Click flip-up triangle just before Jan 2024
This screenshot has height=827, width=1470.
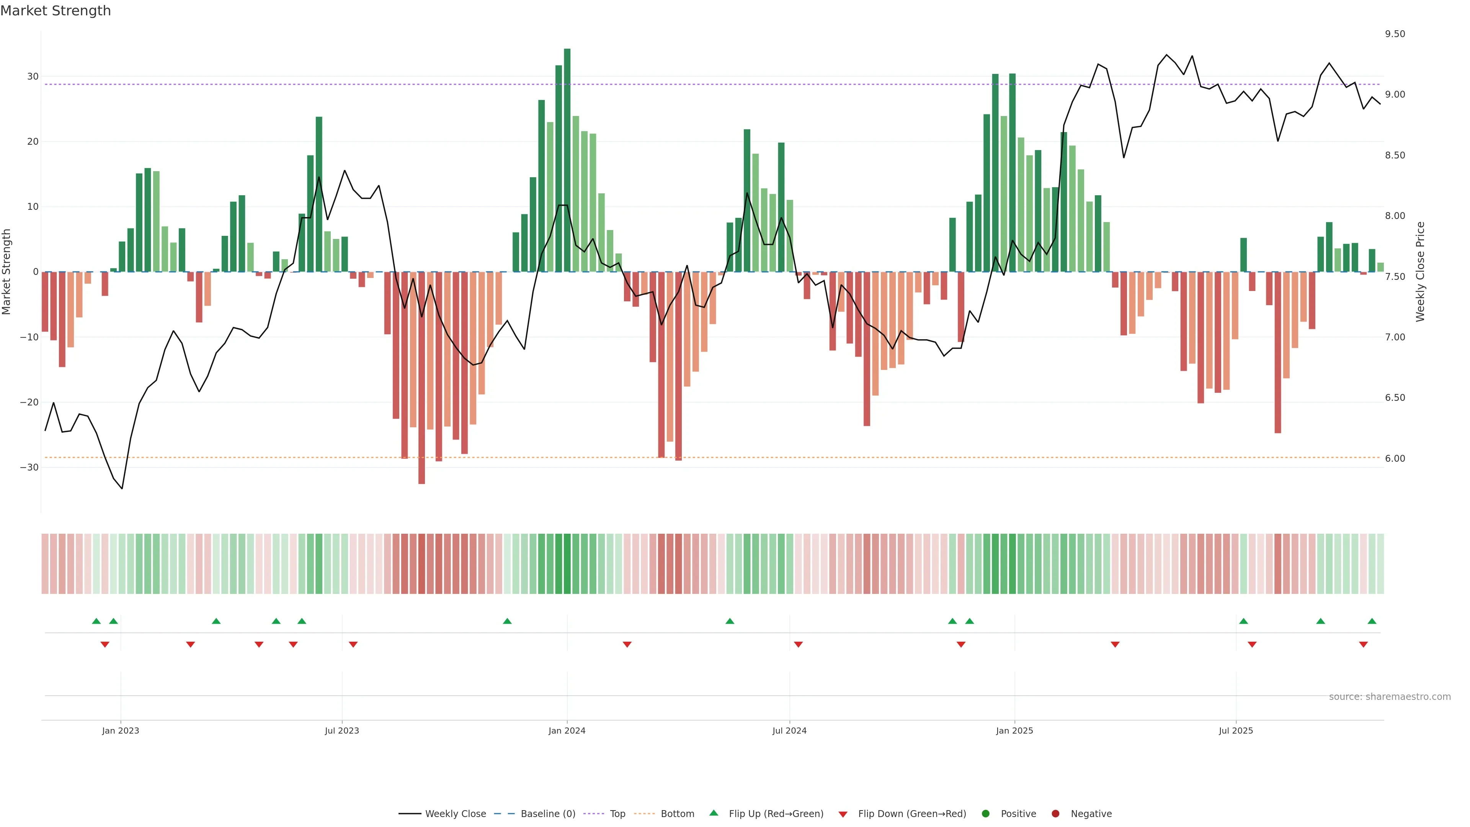(507, 621)
